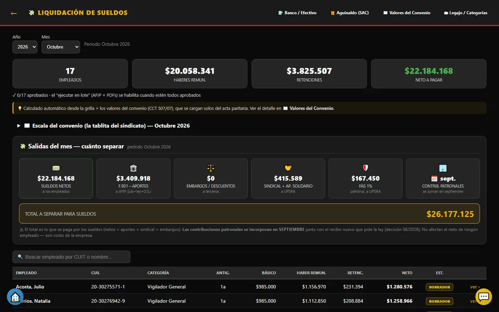Select the Empleados summary card showing 17
The height and width of the screenshot is (312, 499).
click(x=70, y=74)
